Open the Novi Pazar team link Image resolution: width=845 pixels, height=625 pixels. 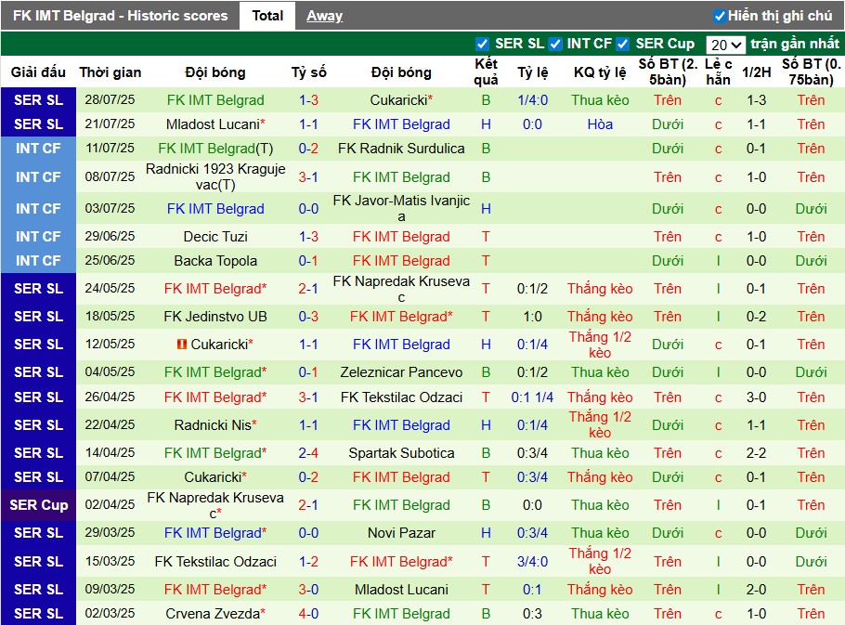pyautogui.click(x=401, y=533)
